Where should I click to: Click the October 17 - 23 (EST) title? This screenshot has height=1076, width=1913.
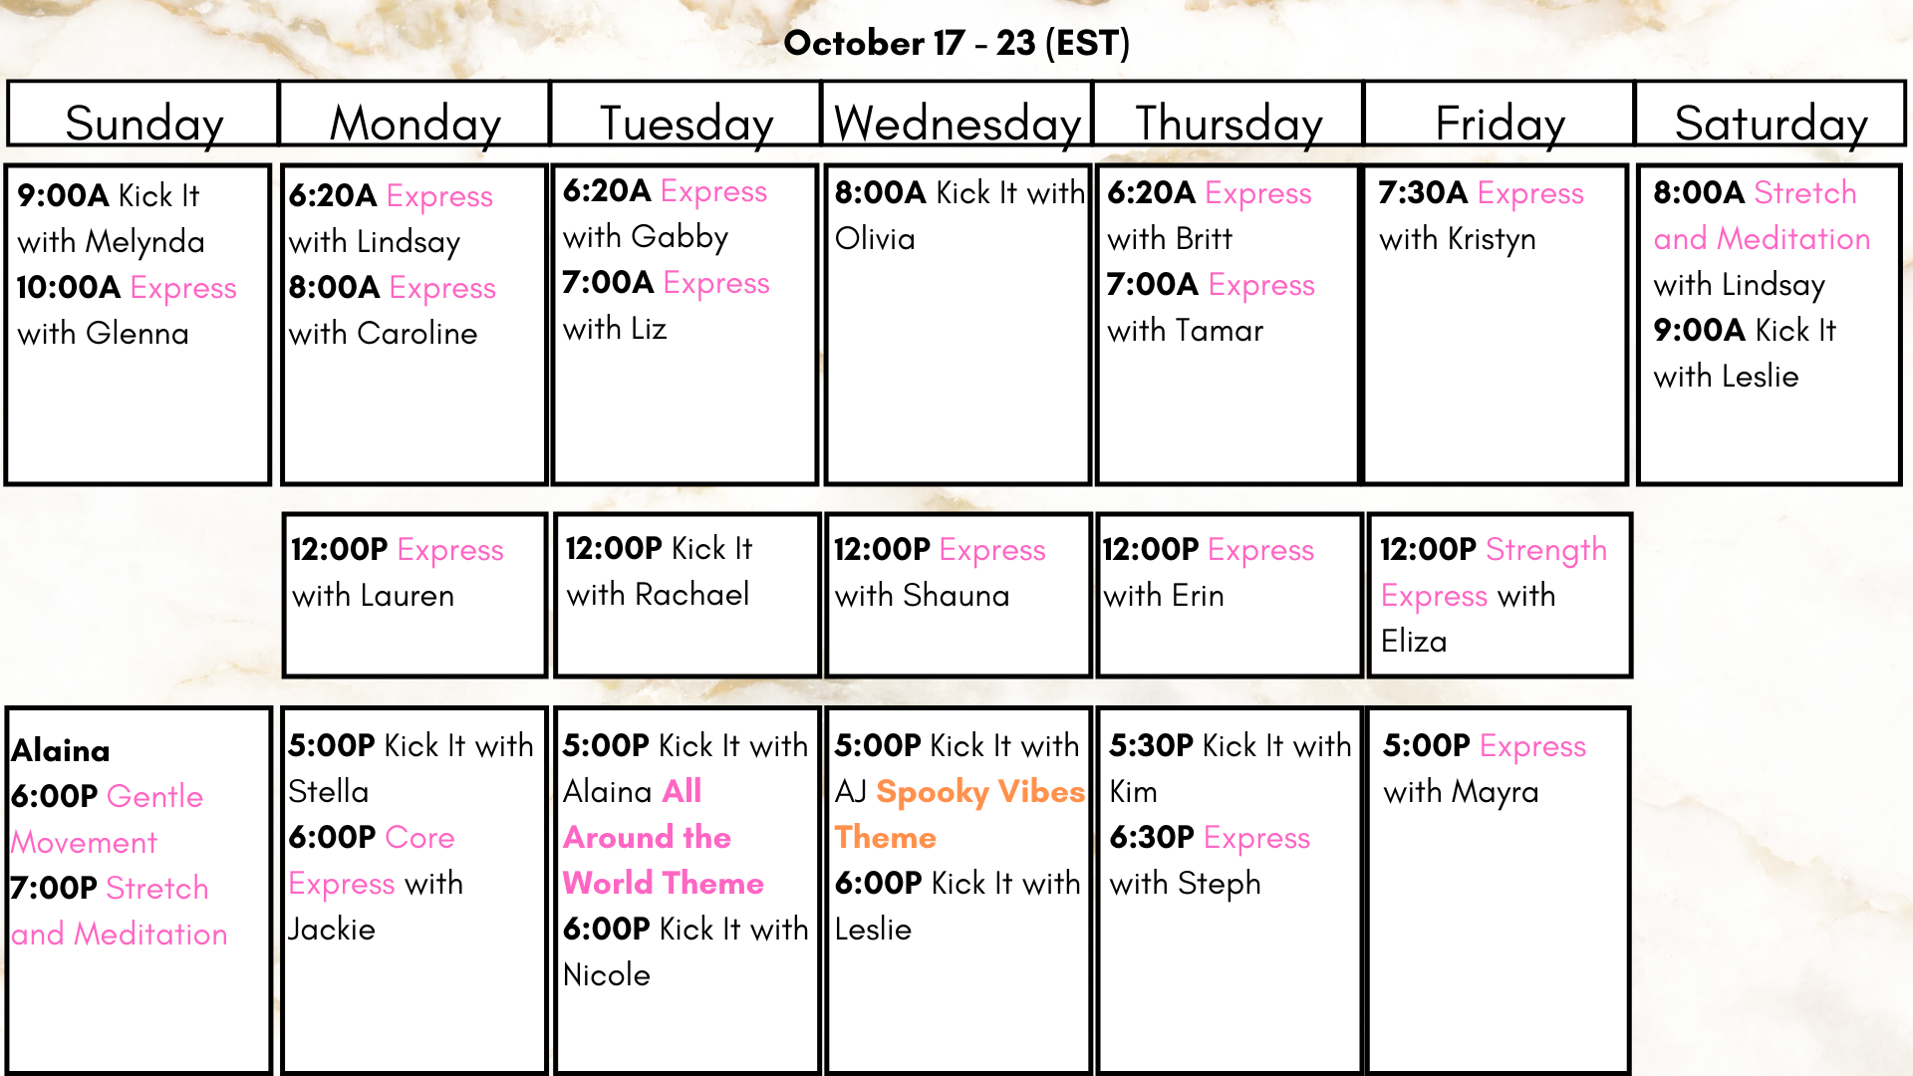pyautogui.click(x=956, y=43)
